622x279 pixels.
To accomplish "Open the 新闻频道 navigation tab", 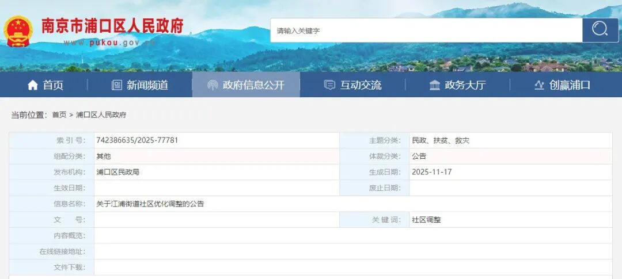I will pos(147,85).
